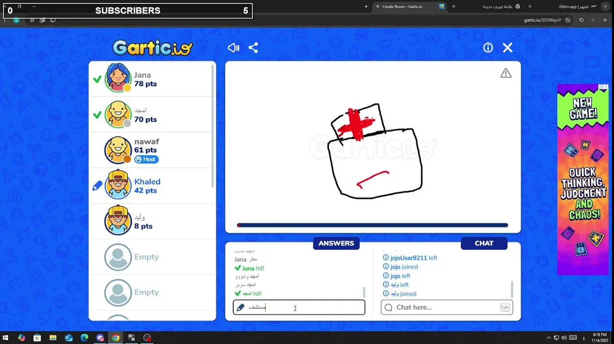The image size is (614, 344).
Task: Click the 'وليد left' chat message
Action: (396, 285)
